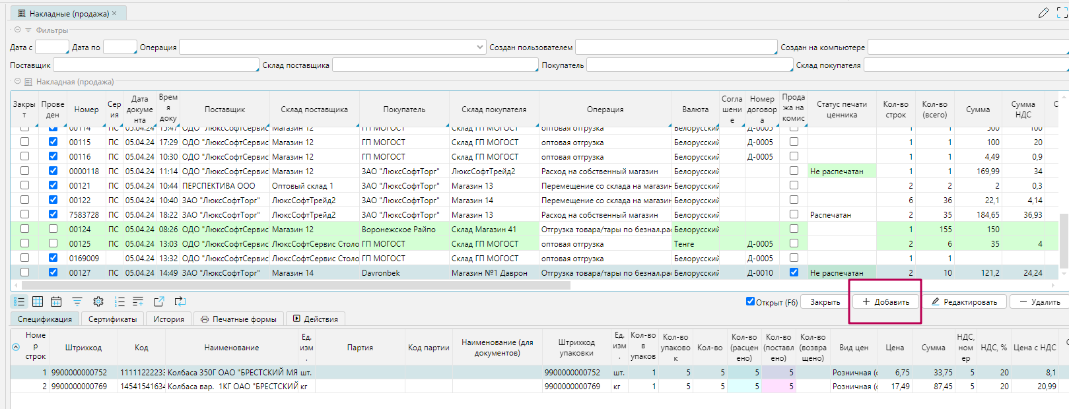This screenshot has height=409, width=1069.
Task: Click the fullscreen expand icon at top right
Action: point(1062,13)
